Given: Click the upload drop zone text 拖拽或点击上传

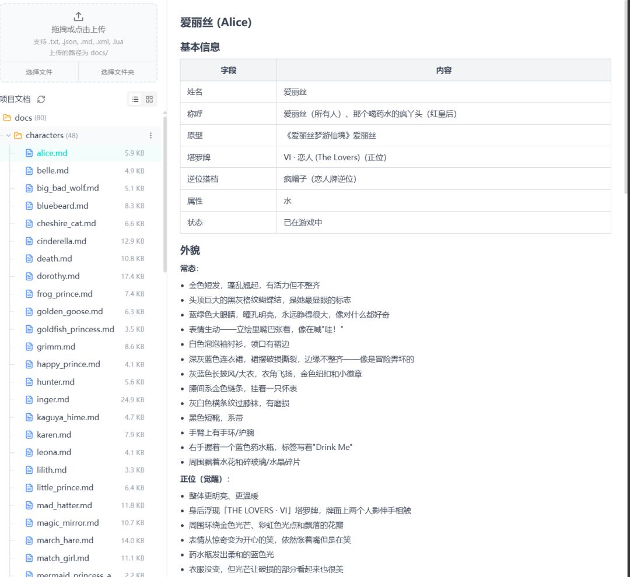Looking at the screenshot, I should [x=78, y=29].
